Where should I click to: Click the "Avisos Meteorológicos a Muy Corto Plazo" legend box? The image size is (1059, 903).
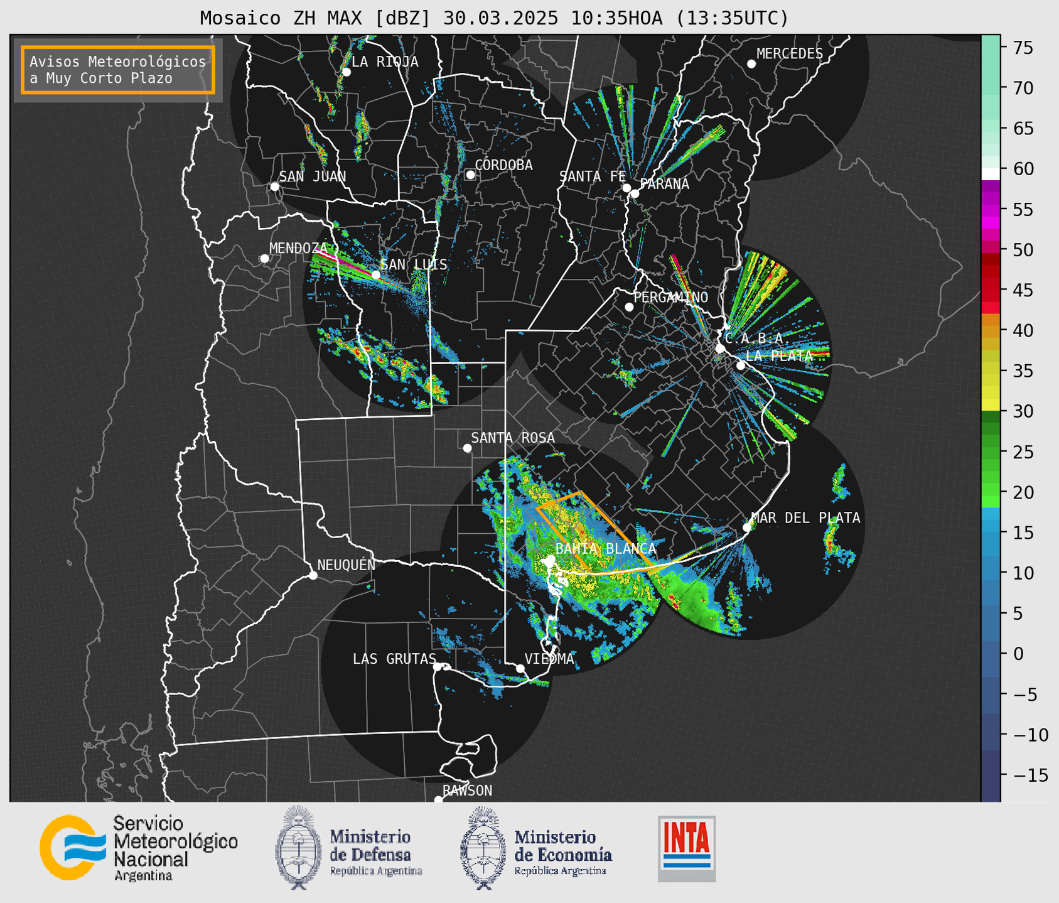(x=118, y=70)
